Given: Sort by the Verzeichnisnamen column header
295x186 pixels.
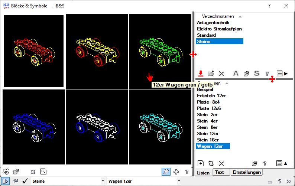Looking at the screenshot, I should point(218,16).
